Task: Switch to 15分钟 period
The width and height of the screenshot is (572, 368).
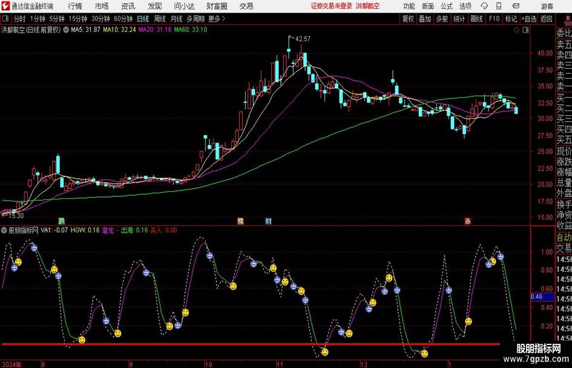Action: 78,19
